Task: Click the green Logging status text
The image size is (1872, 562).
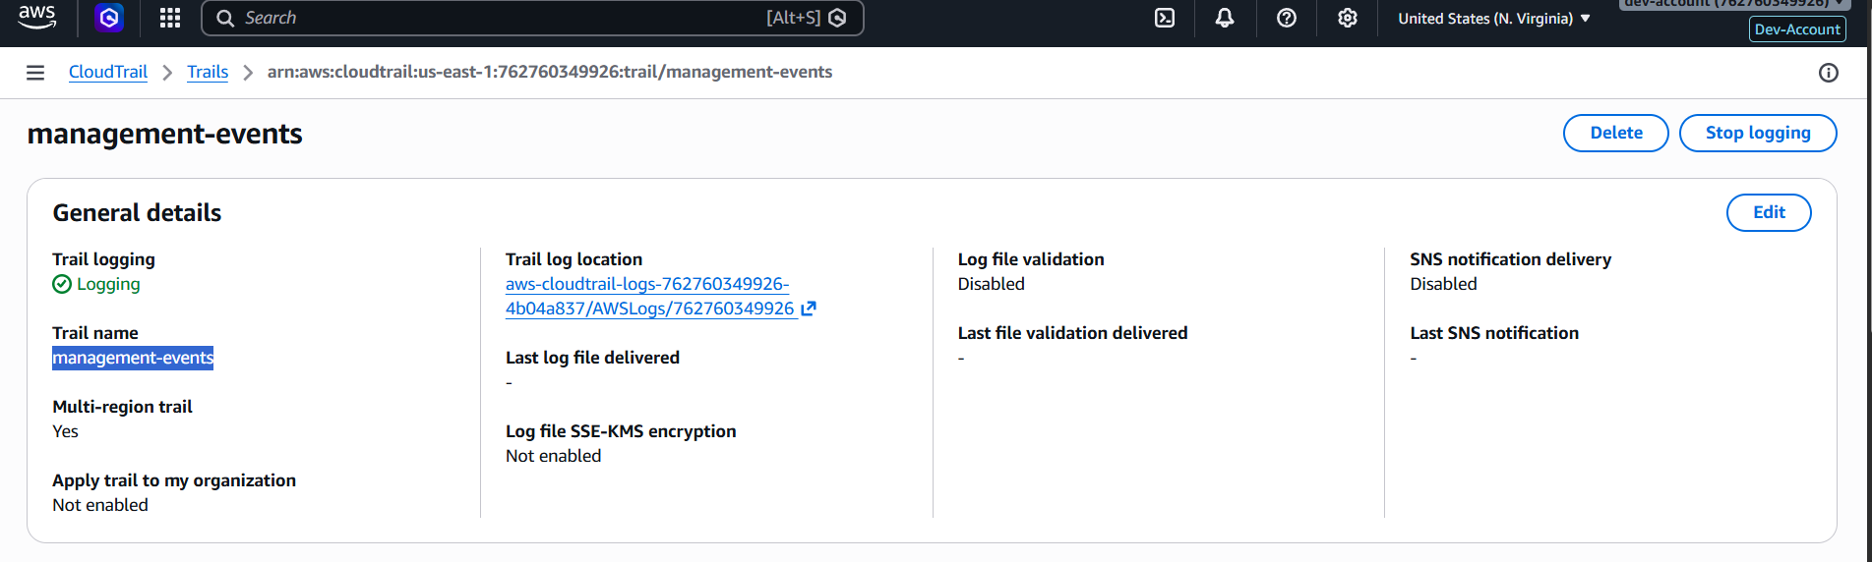Action: tap(108, 284)
